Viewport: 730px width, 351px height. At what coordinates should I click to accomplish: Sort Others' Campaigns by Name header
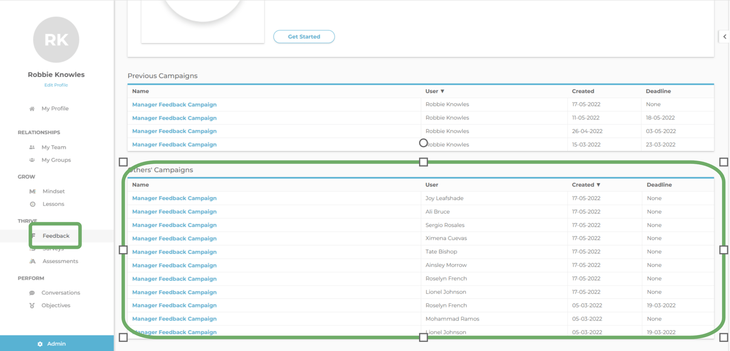tap(141, 185)
